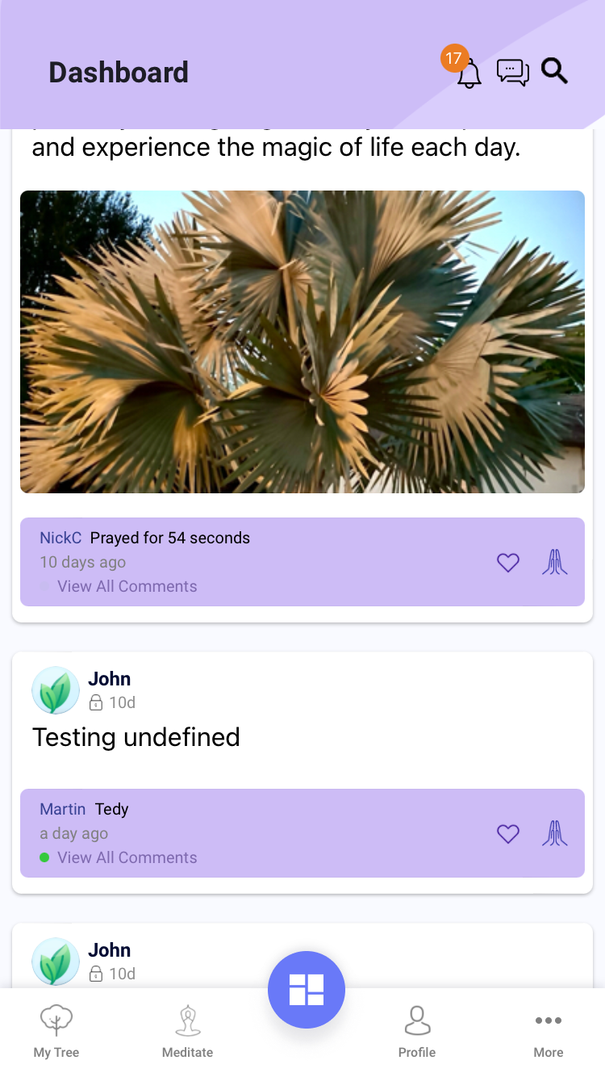Tap John's leaf avatar on Testing post

[56, 690]
